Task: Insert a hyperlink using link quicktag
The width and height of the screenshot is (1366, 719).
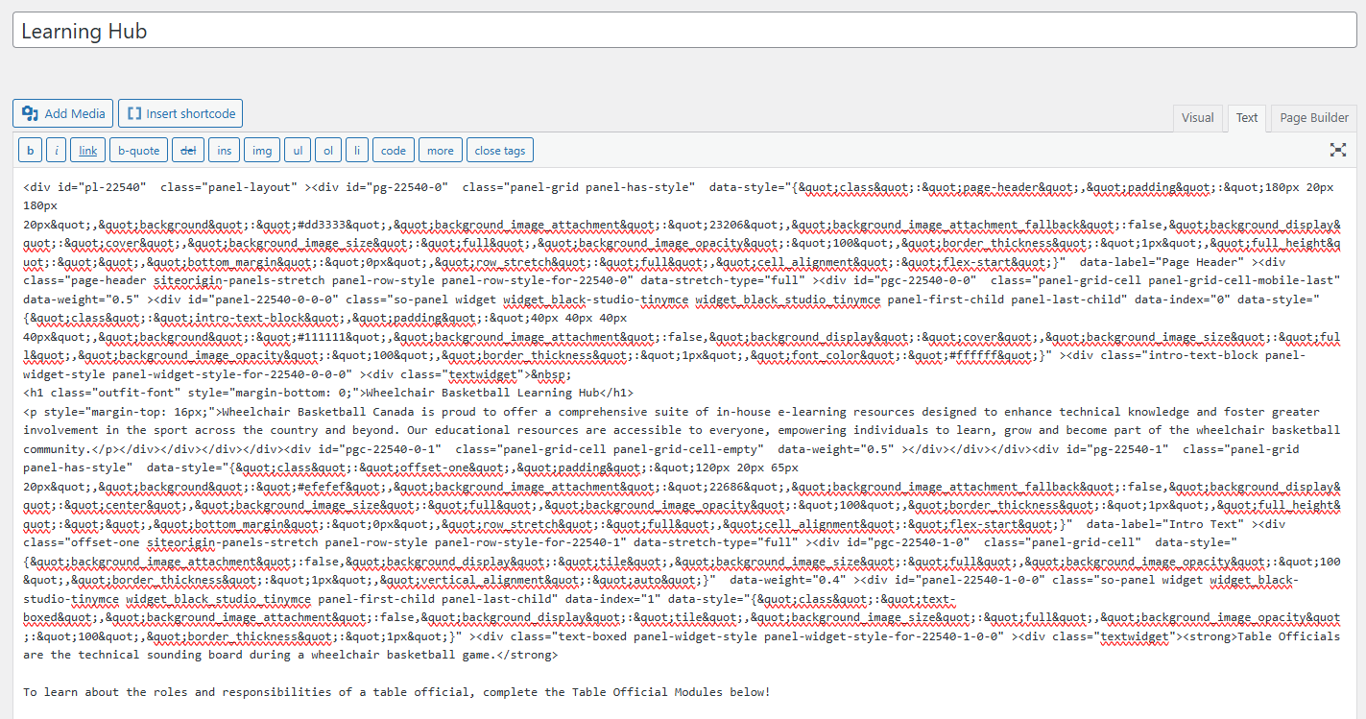Action: [87, 151]
